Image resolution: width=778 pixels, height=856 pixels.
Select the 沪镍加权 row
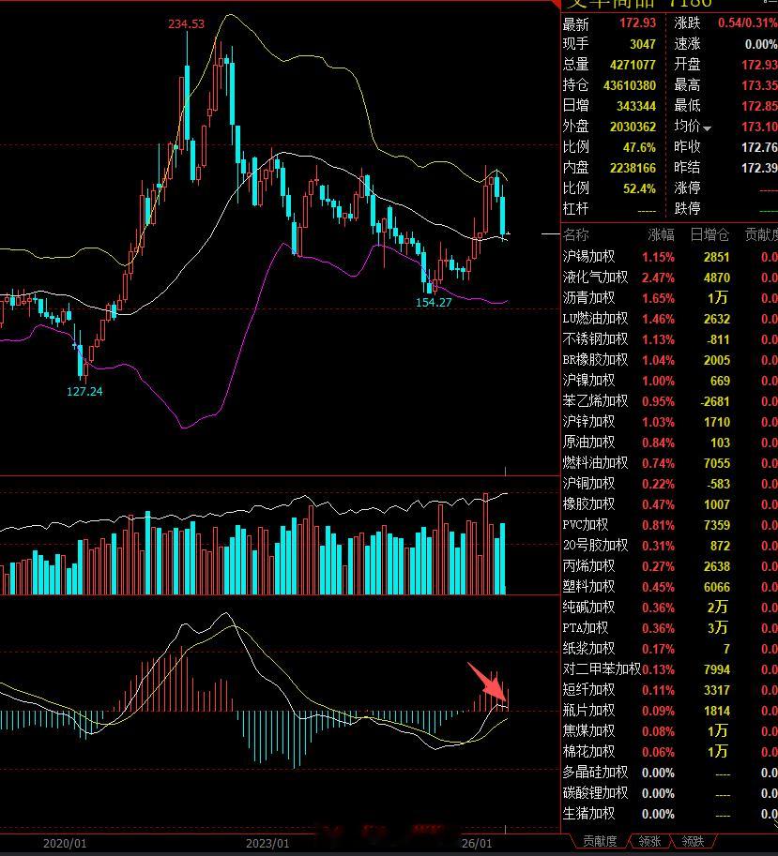click(x=670, y=381)
